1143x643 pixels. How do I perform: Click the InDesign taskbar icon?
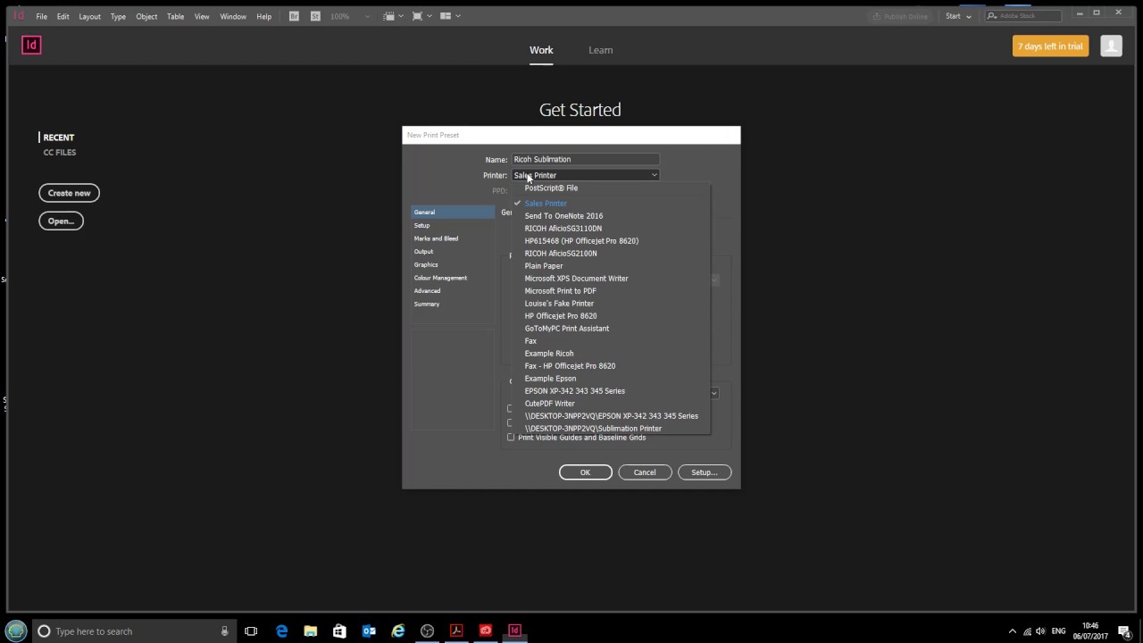click(514, 631)
